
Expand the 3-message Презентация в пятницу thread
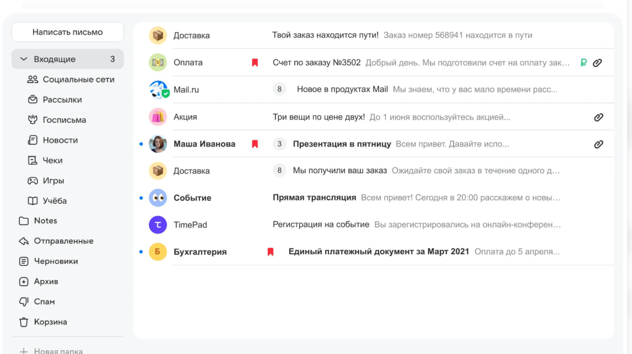[x=279, y=144]
